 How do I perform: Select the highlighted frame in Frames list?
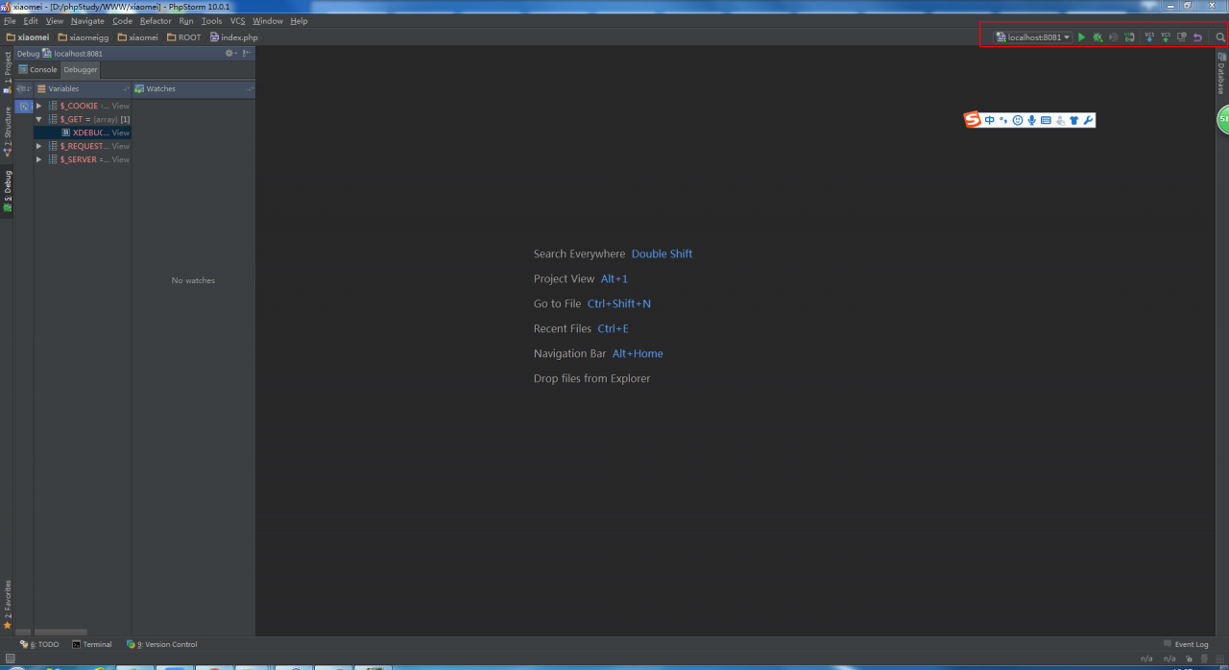(24, 106)
